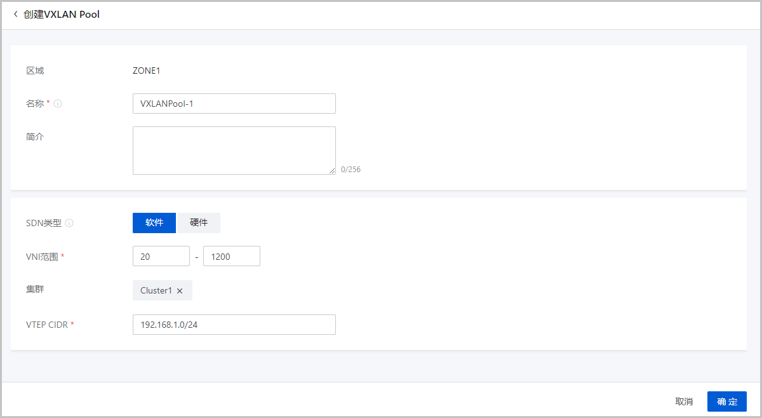Click the info icon next to 名称
762x418 pixels.
58,104
